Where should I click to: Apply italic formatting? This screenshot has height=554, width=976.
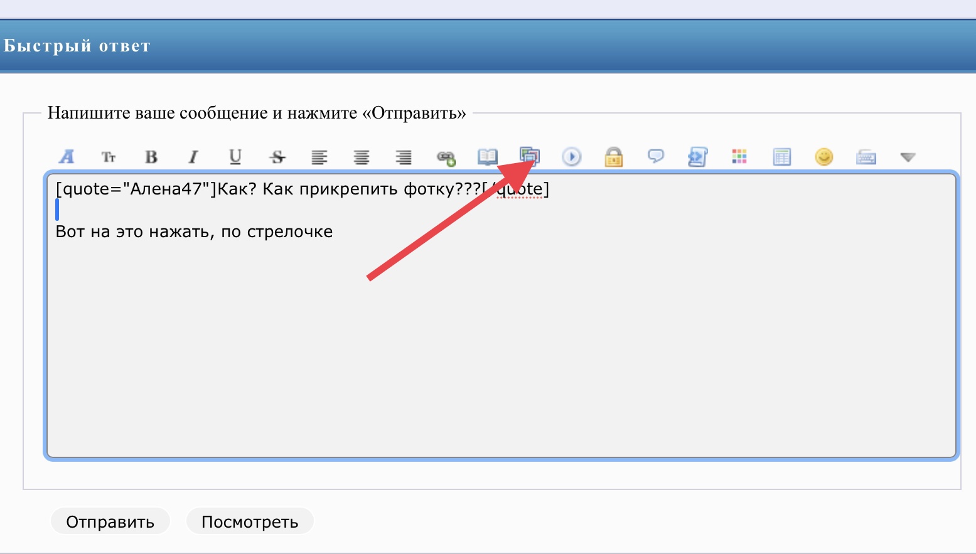coord(193,157)
